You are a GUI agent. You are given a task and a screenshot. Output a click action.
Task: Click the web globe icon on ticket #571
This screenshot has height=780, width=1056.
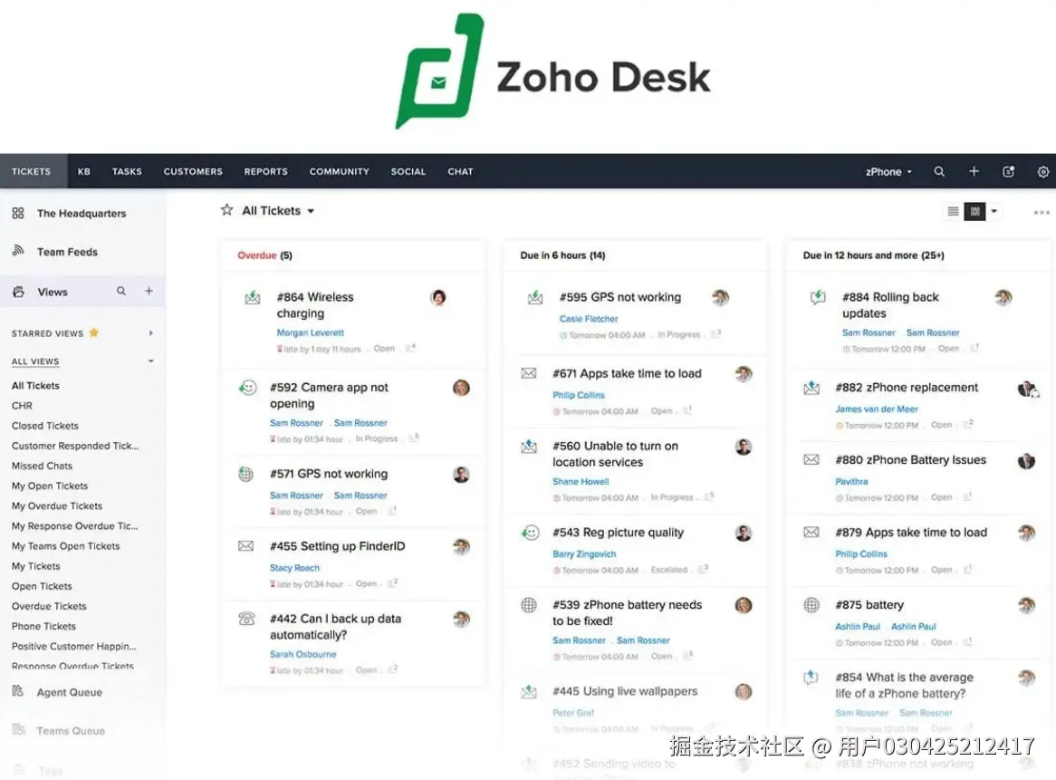point(246,474)
